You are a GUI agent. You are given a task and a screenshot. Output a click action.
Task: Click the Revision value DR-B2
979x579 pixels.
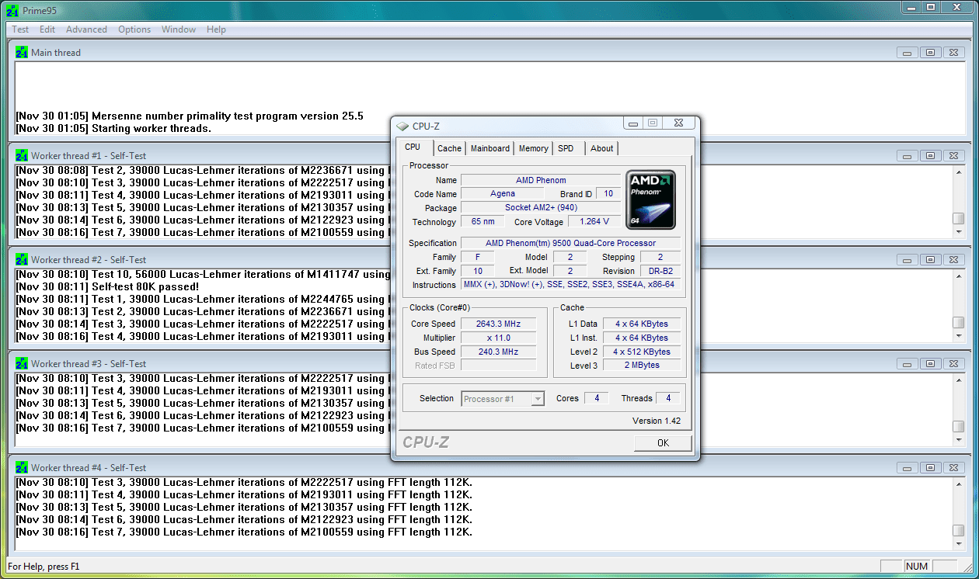661,272
